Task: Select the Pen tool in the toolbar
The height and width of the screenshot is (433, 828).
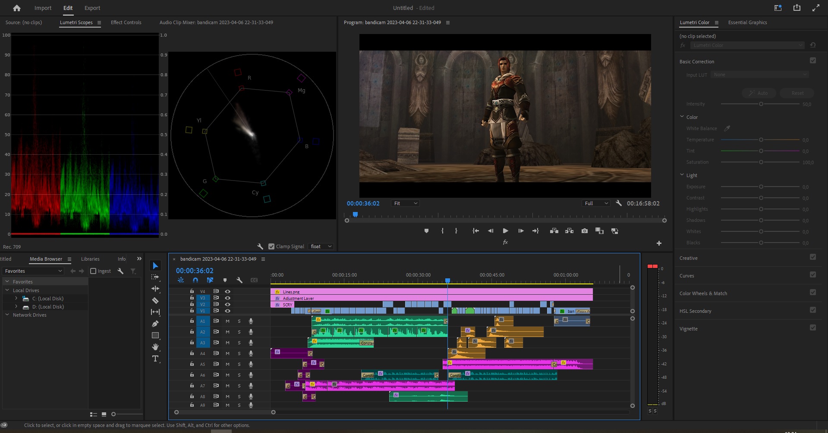Action: click(x=155, y=324)
